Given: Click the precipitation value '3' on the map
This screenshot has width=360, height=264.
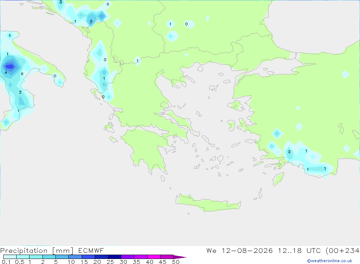Looking at the screenshot, I should [60, 2].
